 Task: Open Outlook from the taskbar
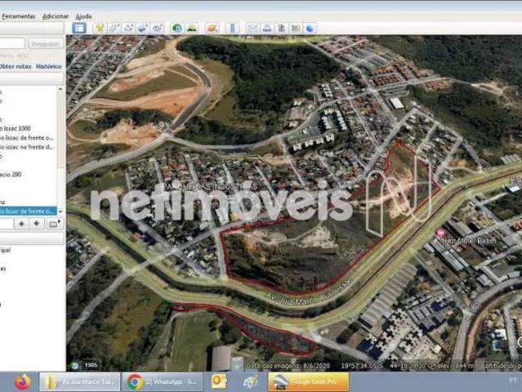[x=219, y=381]
